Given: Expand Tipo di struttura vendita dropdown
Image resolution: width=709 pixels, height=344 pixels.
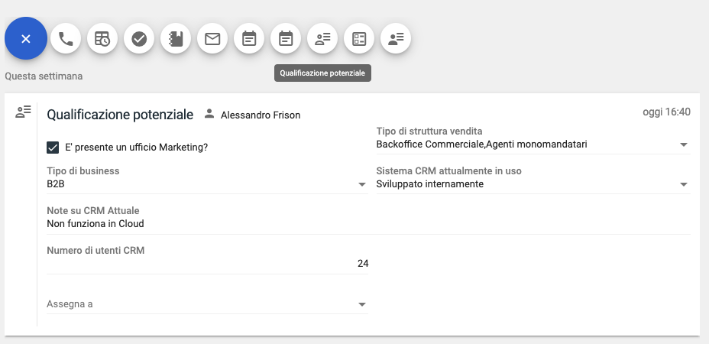Looking at the screenshot, I should (683, 144).
